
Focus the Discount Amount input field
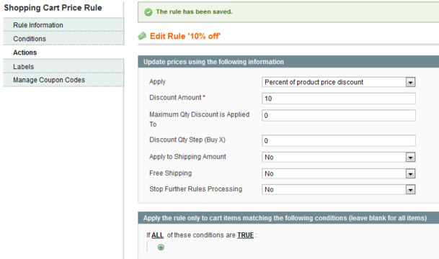pos(339,99)
